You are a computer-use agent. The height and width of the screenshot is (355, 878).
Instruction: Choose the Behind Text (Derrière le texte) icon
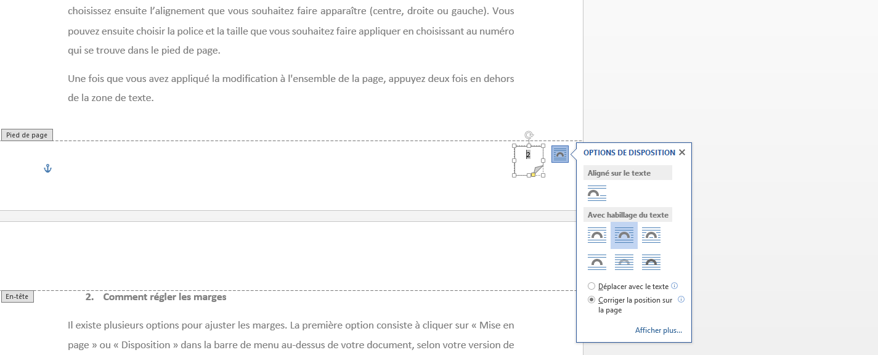pyautogui.click(x=624, y=263)
